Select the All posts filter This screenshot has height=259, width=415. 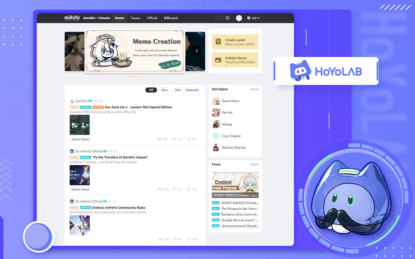click(x=151, y=90)
